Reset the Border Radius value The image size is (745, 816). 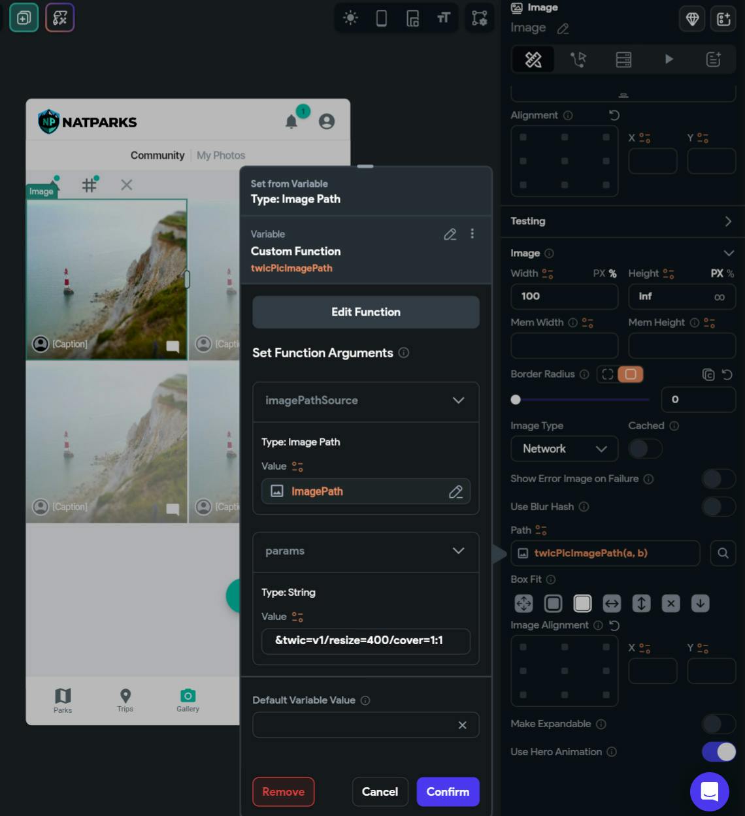727,374
